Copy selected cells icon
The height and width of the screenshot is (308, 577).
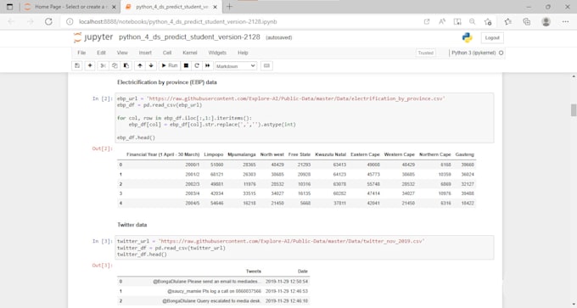click(115, 65)
